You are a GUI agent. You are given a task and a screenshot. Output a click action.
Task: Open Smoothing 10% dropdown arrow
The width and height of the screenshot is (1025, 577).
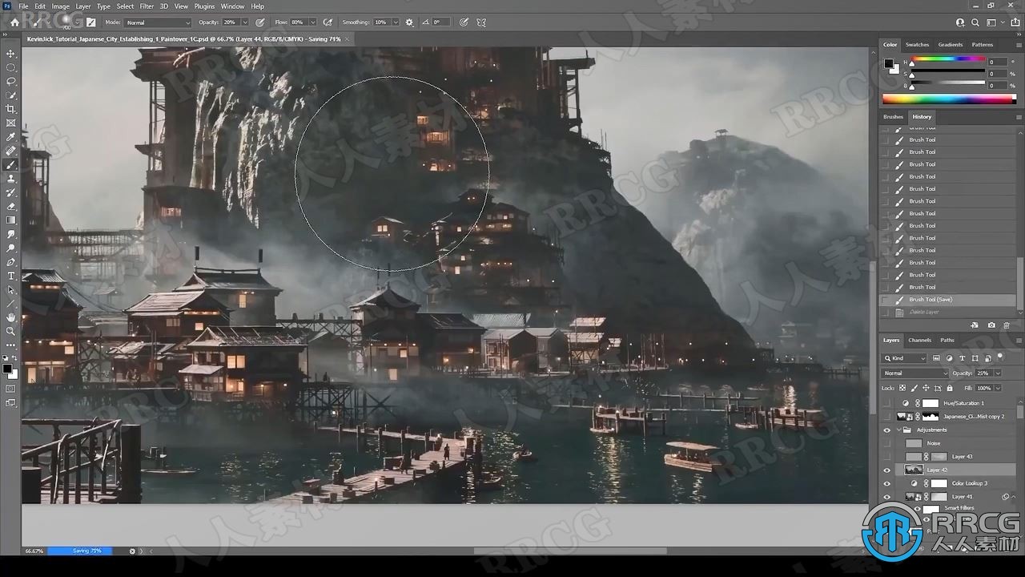click(396, 22)
